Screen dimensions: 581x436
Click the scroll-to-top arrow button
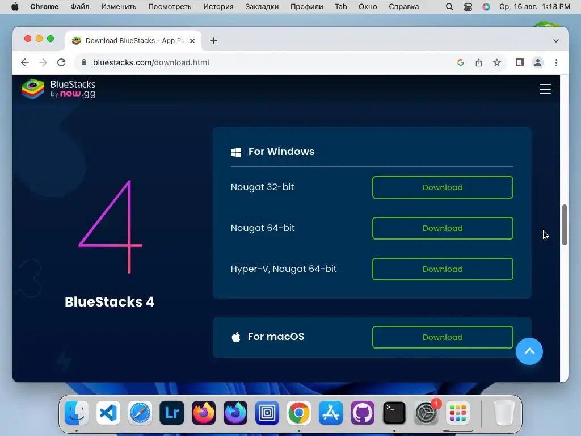pyautogui.click(x=529, y=351)
